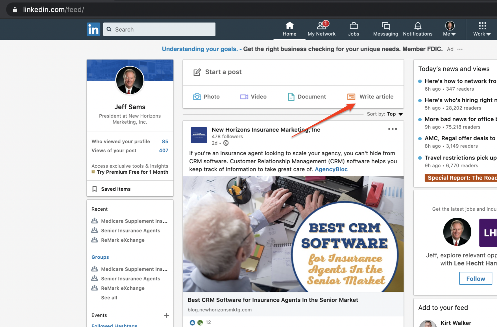This screenshot has width=497, height=327.
Task: Click the post reactions count 12
Action: click(x=208, y=322)
